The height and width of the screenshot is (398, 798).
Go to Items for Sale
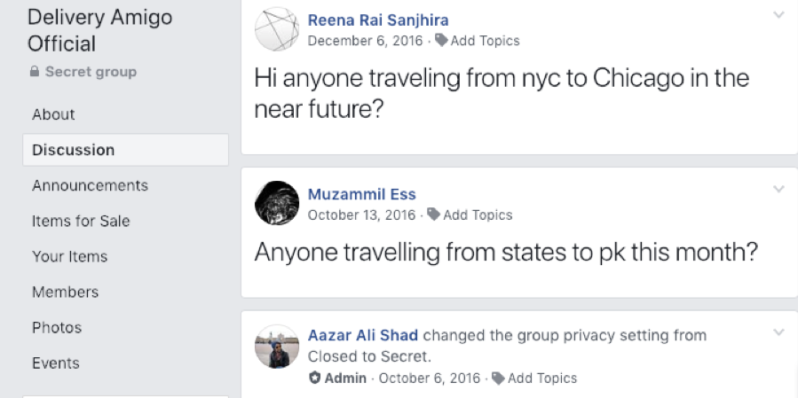81,221
